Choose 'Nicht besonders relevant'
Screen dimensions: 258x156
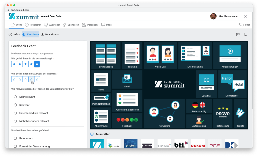pyautogui.click(x=15, y=121)
